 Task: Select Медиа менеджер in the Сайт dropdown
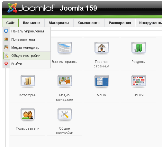[27, 48]
